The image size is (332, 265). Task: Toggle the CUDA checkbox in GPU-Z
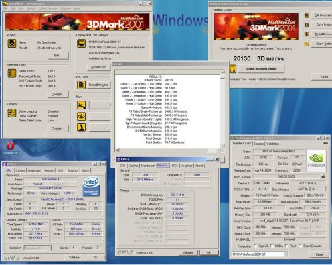pyautogui.click(x=272, y=246)
